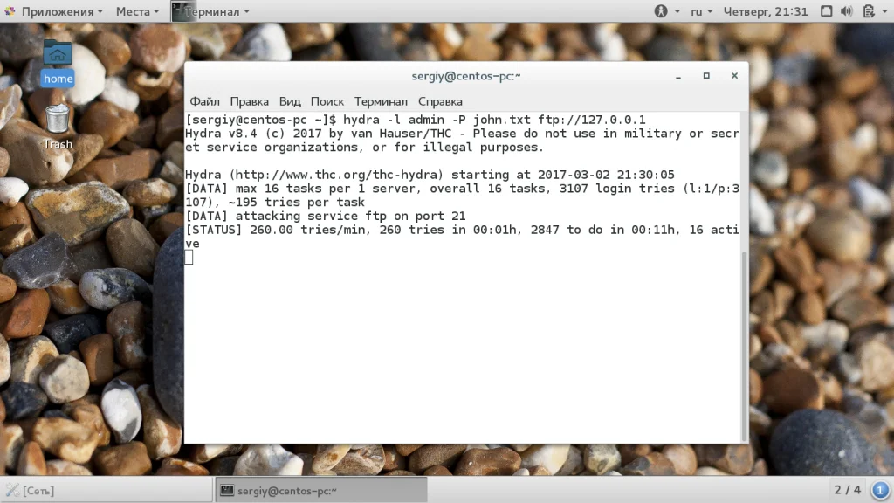Open the clock showing Четверг, 21:31
Screen dimensions: 894x503
click(x=766, y=11)
